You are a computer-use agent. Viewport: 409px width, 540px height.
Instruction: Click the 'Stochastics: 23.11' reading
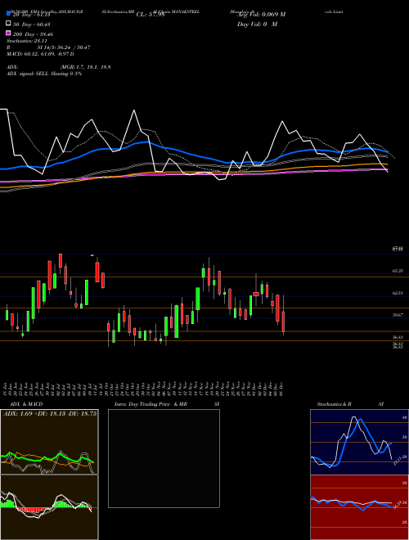[26, 41]
